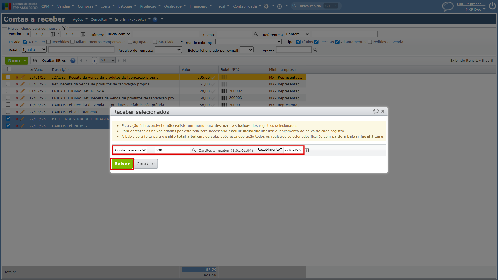
Task: Open the Imprimir/exportar menu
Action: pos(133,19)
